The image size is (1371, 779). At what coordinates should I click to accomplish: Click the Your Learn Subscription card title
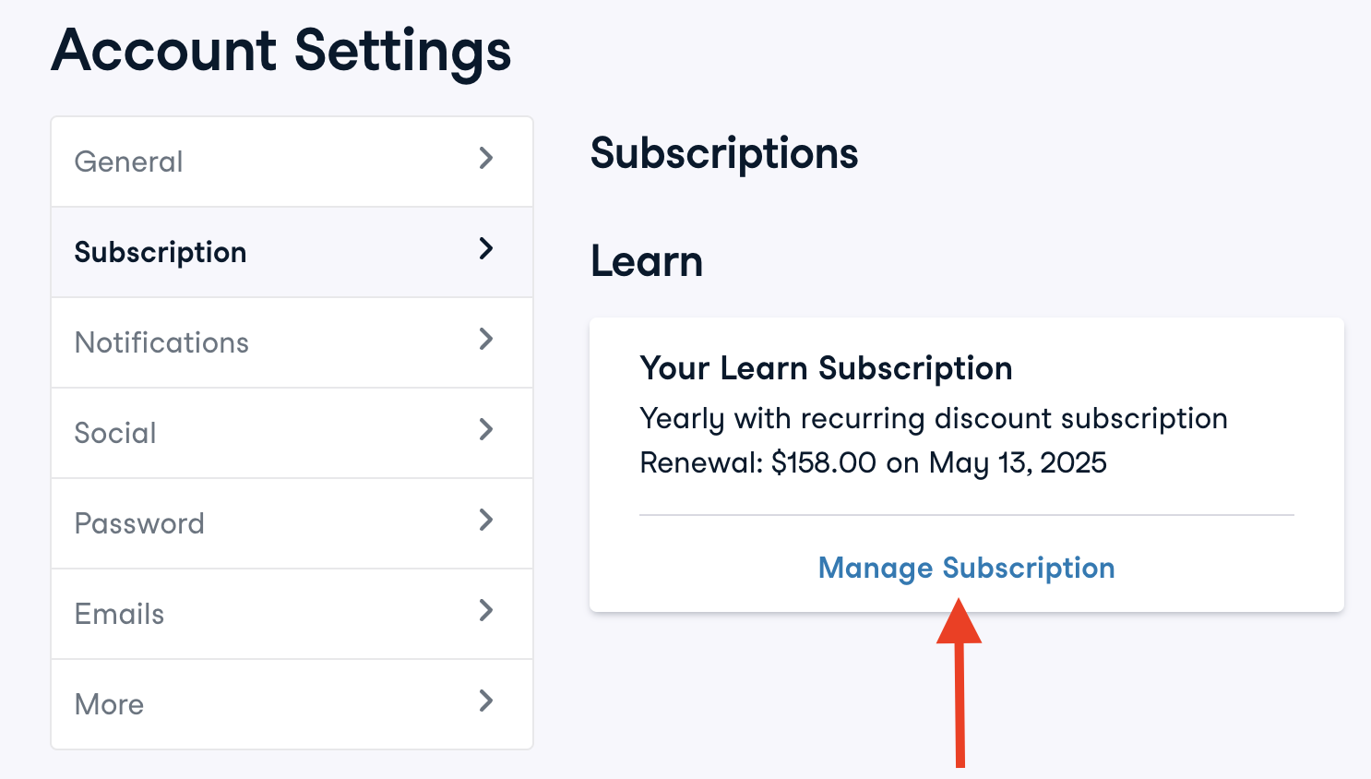(826, 368)
